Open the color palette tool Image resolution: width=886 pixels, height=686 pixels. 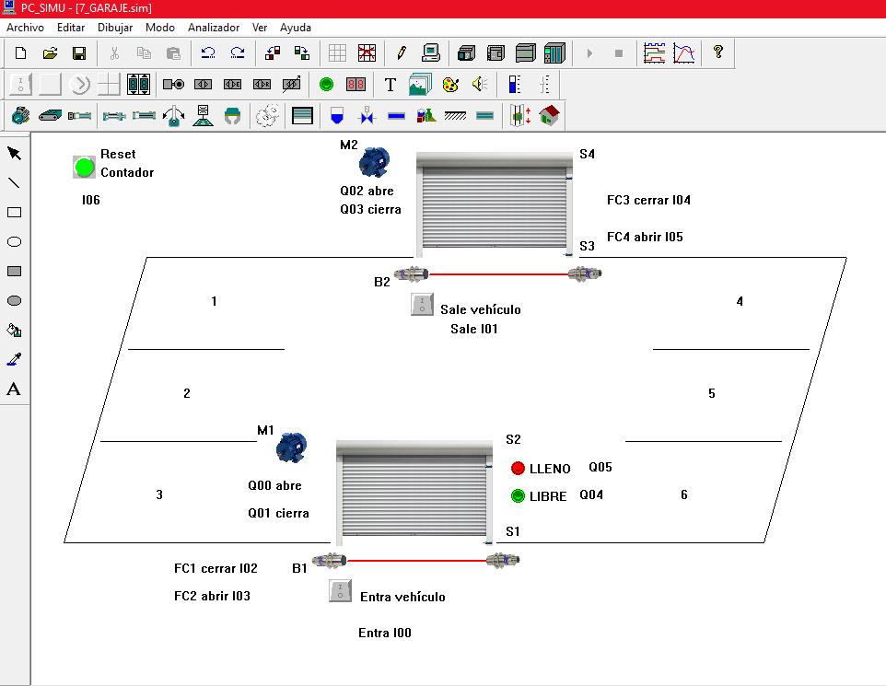tap(449, 85)
